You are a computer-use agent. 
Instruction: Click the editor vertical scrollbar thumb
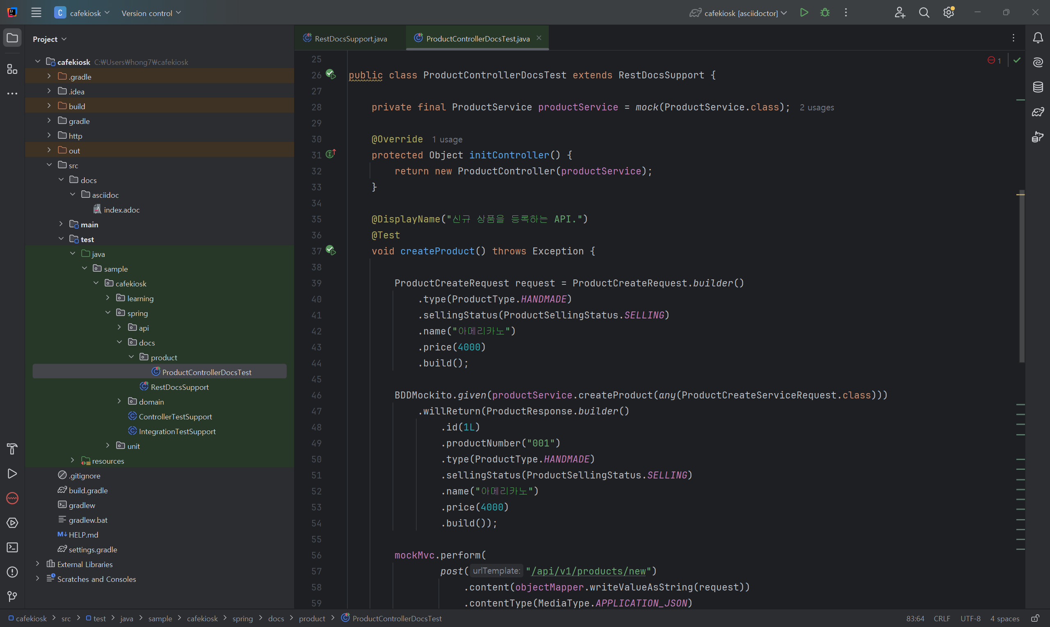pyautogui.click(x=1021, y=277)
